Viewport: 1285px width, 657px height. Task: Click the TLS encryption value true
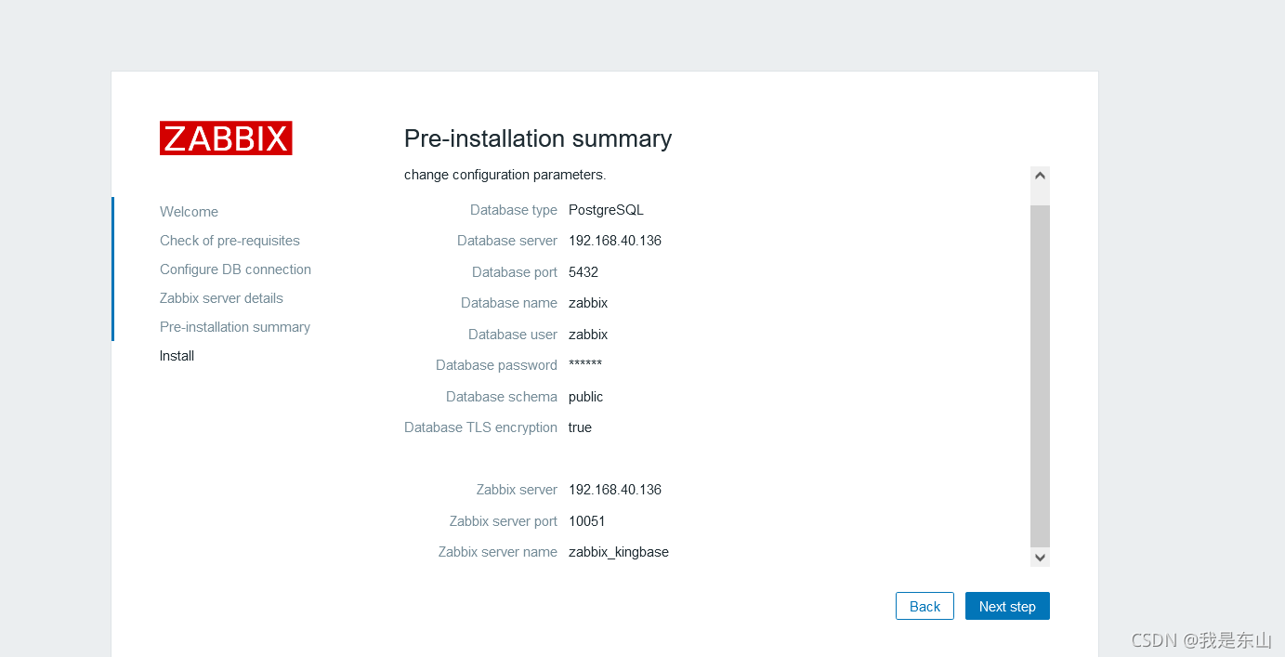580,427
